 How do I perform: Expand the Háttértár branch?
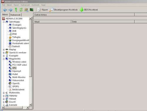(4, 96)
